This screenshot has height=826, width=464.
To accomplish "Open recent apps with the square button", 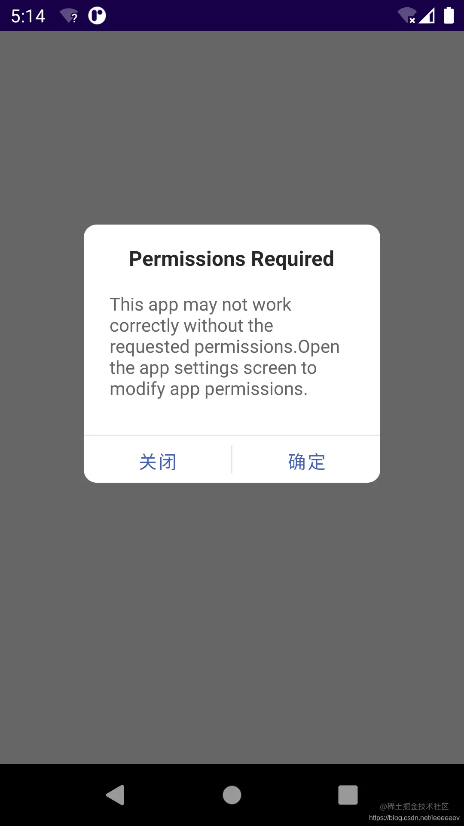I will 348,795.
